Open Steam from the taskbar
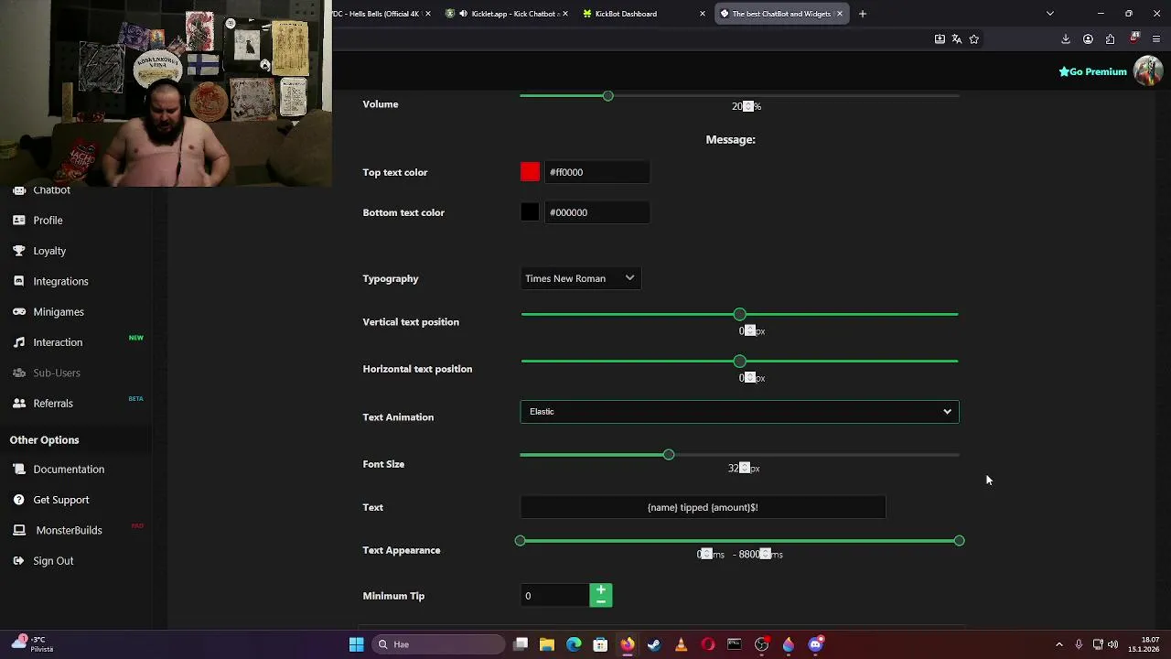The image size is (1171, 659). click(654, 644)
